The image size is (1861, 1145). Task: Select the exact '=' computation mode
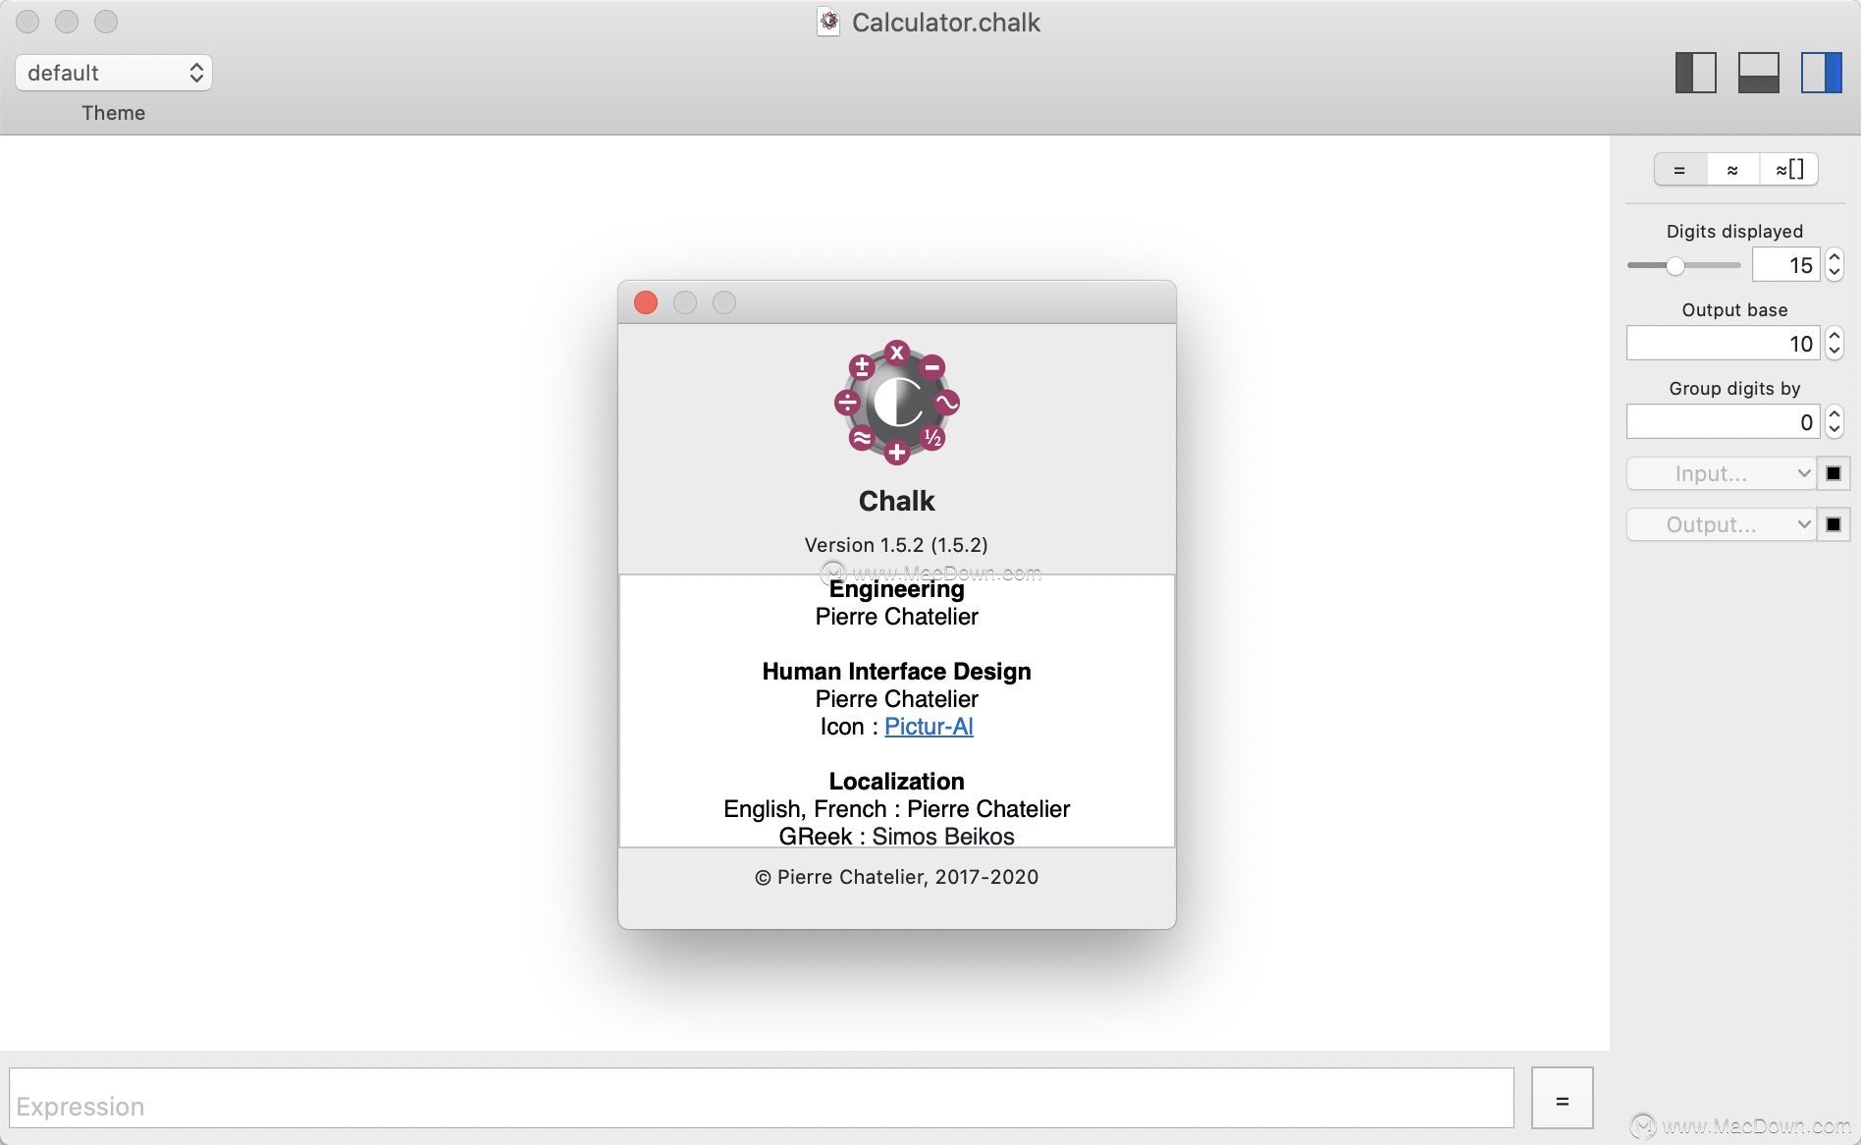1679,170
